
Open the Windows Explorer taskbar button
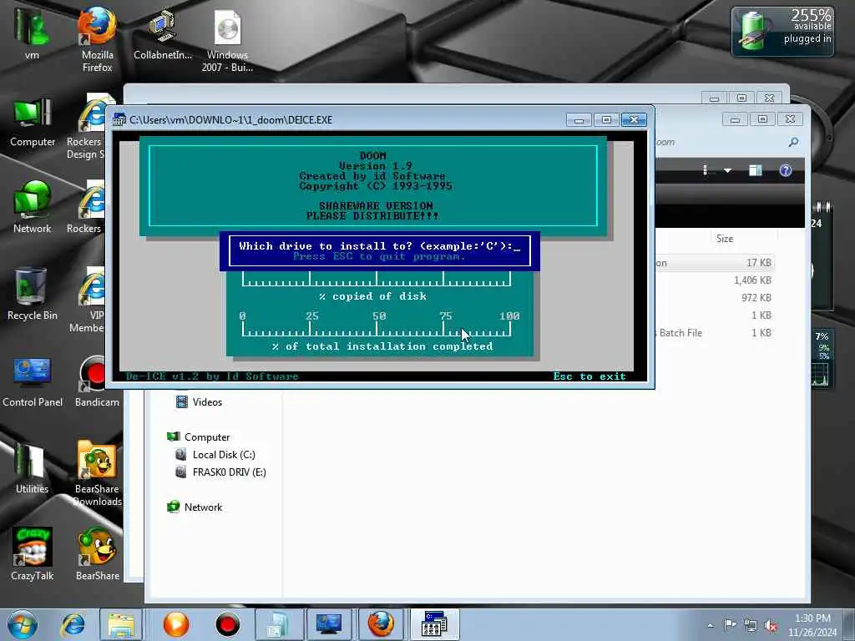click(121, 624)
